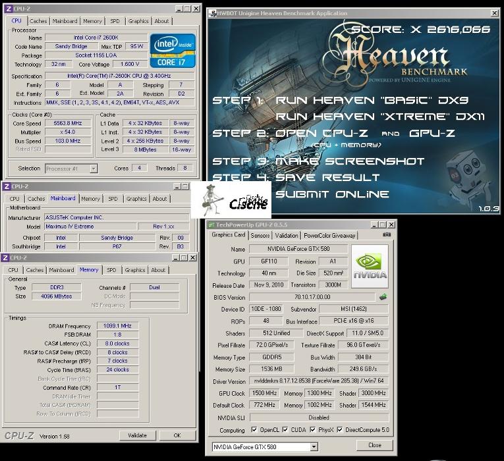Toggle the PhysX checkbox in GPU-Z

click(312, 429)
